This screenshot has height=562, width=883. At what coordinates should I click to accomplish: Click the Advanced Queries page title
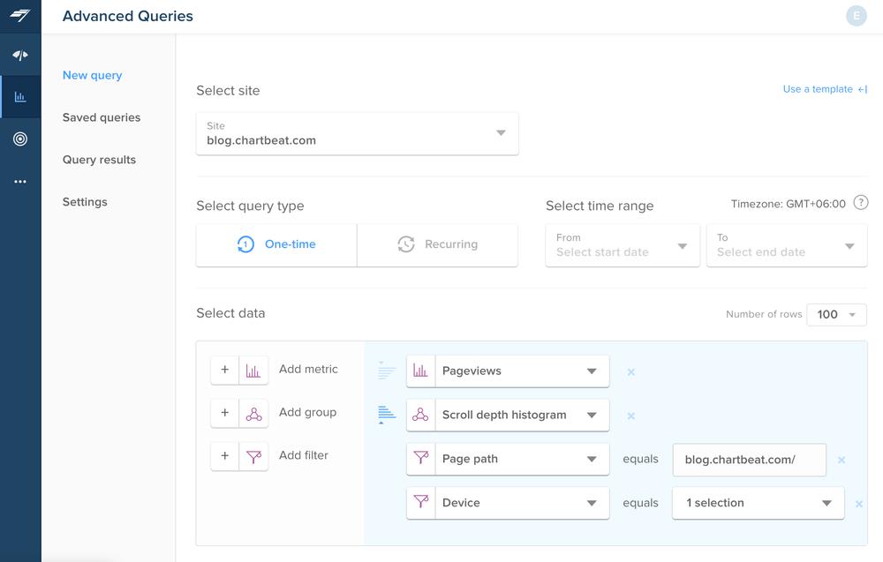pyautogui.click(x=128, y=16)
